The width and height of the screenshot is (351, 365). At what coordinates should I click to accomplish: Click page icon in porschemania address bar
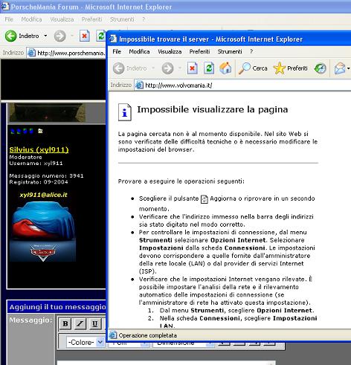(x=31, y=53)
